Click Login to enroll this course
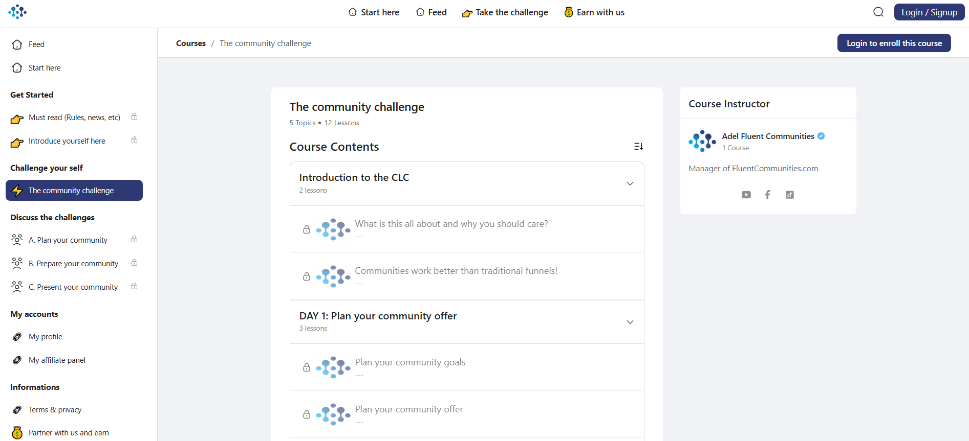969x441 pixels. tap(894, 43)
